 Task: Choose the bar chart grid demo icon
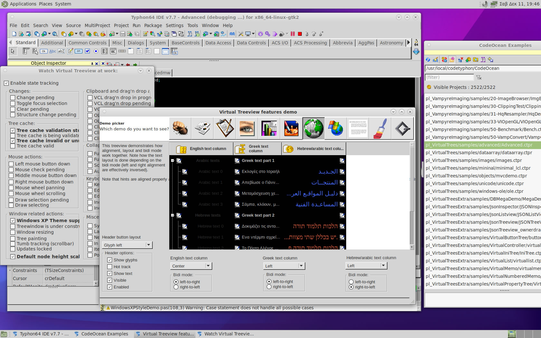tap(269, 128)
